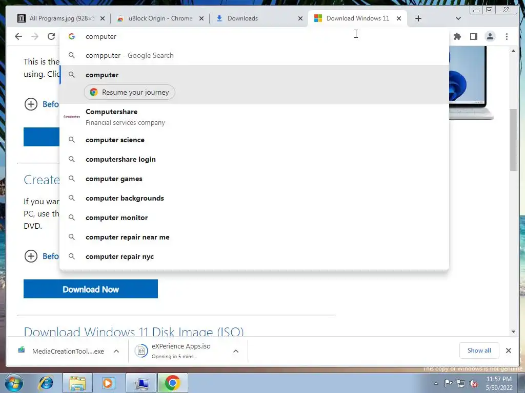Launch Internet Explorer from taskbar

(46, 383)
